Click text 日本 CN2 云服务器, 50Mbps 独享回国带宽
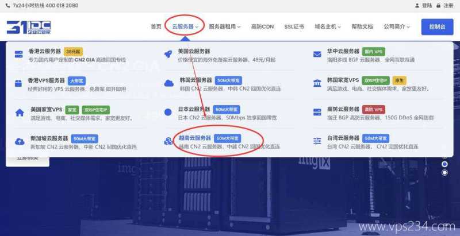This screenshot has width=460, height=236. [227, 118]
